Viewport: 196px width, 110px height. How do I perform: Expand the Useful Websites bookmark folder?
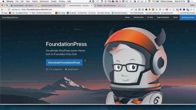(153, 13)
